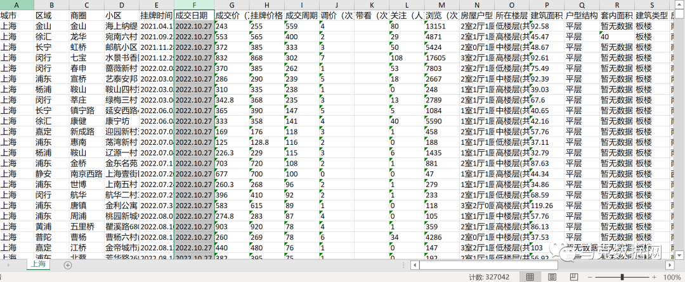This screenshot has height=282, width=685.
Task: Select the cell with value 17605
Action: point(441,58)
